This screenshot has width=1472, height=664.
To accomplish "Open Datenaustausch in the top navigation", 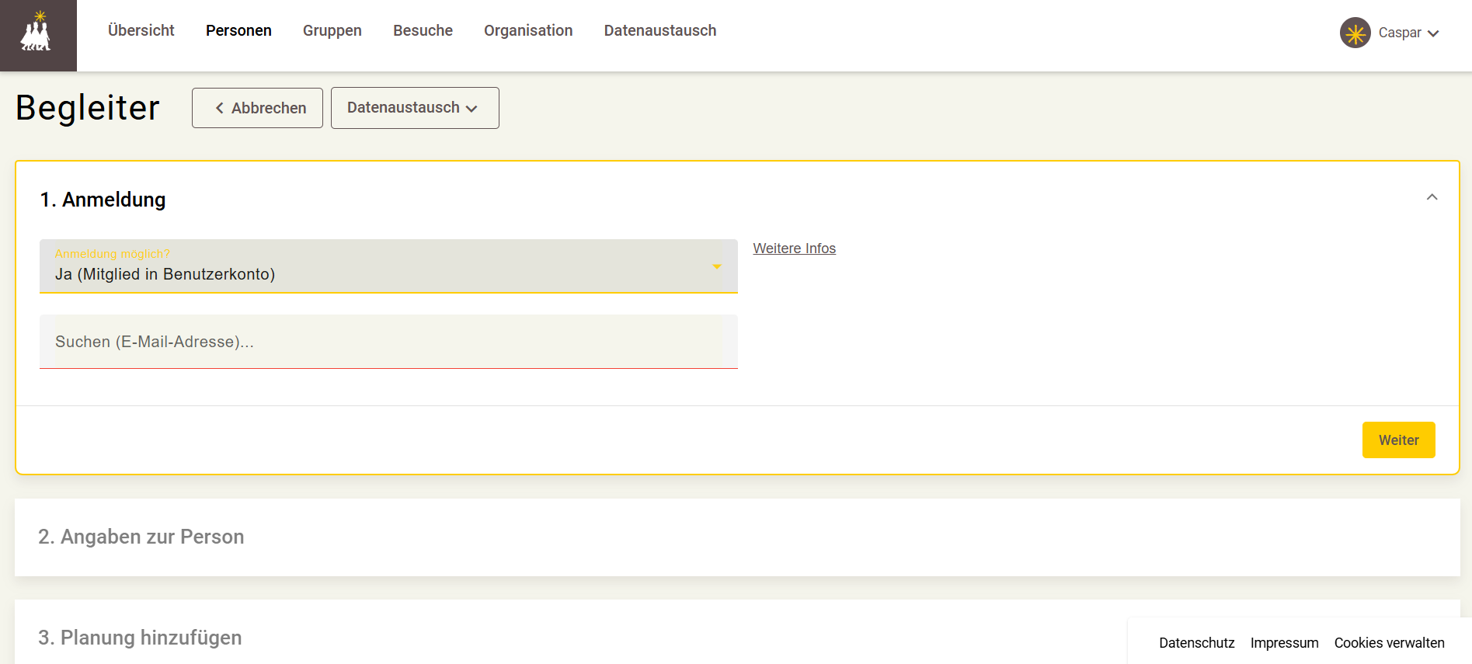I will [x=660, y=30].
